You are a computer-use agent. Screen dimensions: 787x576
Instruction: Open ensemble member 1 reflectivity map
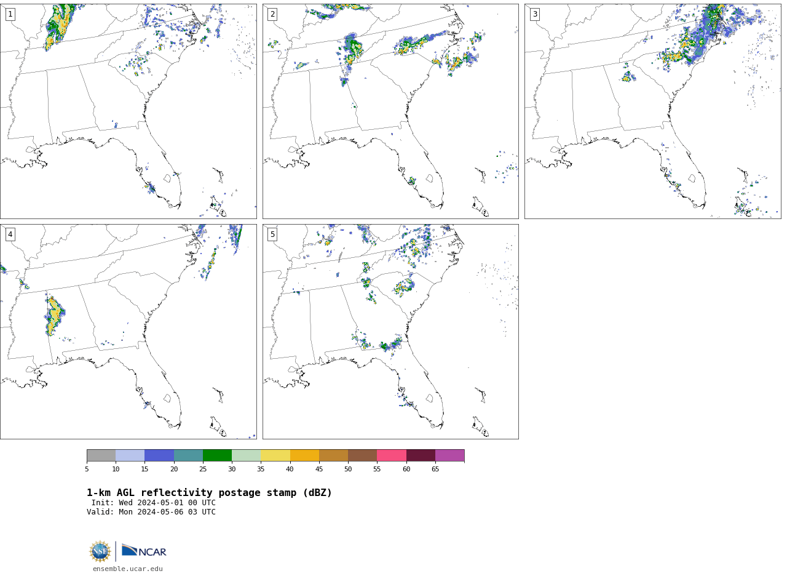point(129,111)
